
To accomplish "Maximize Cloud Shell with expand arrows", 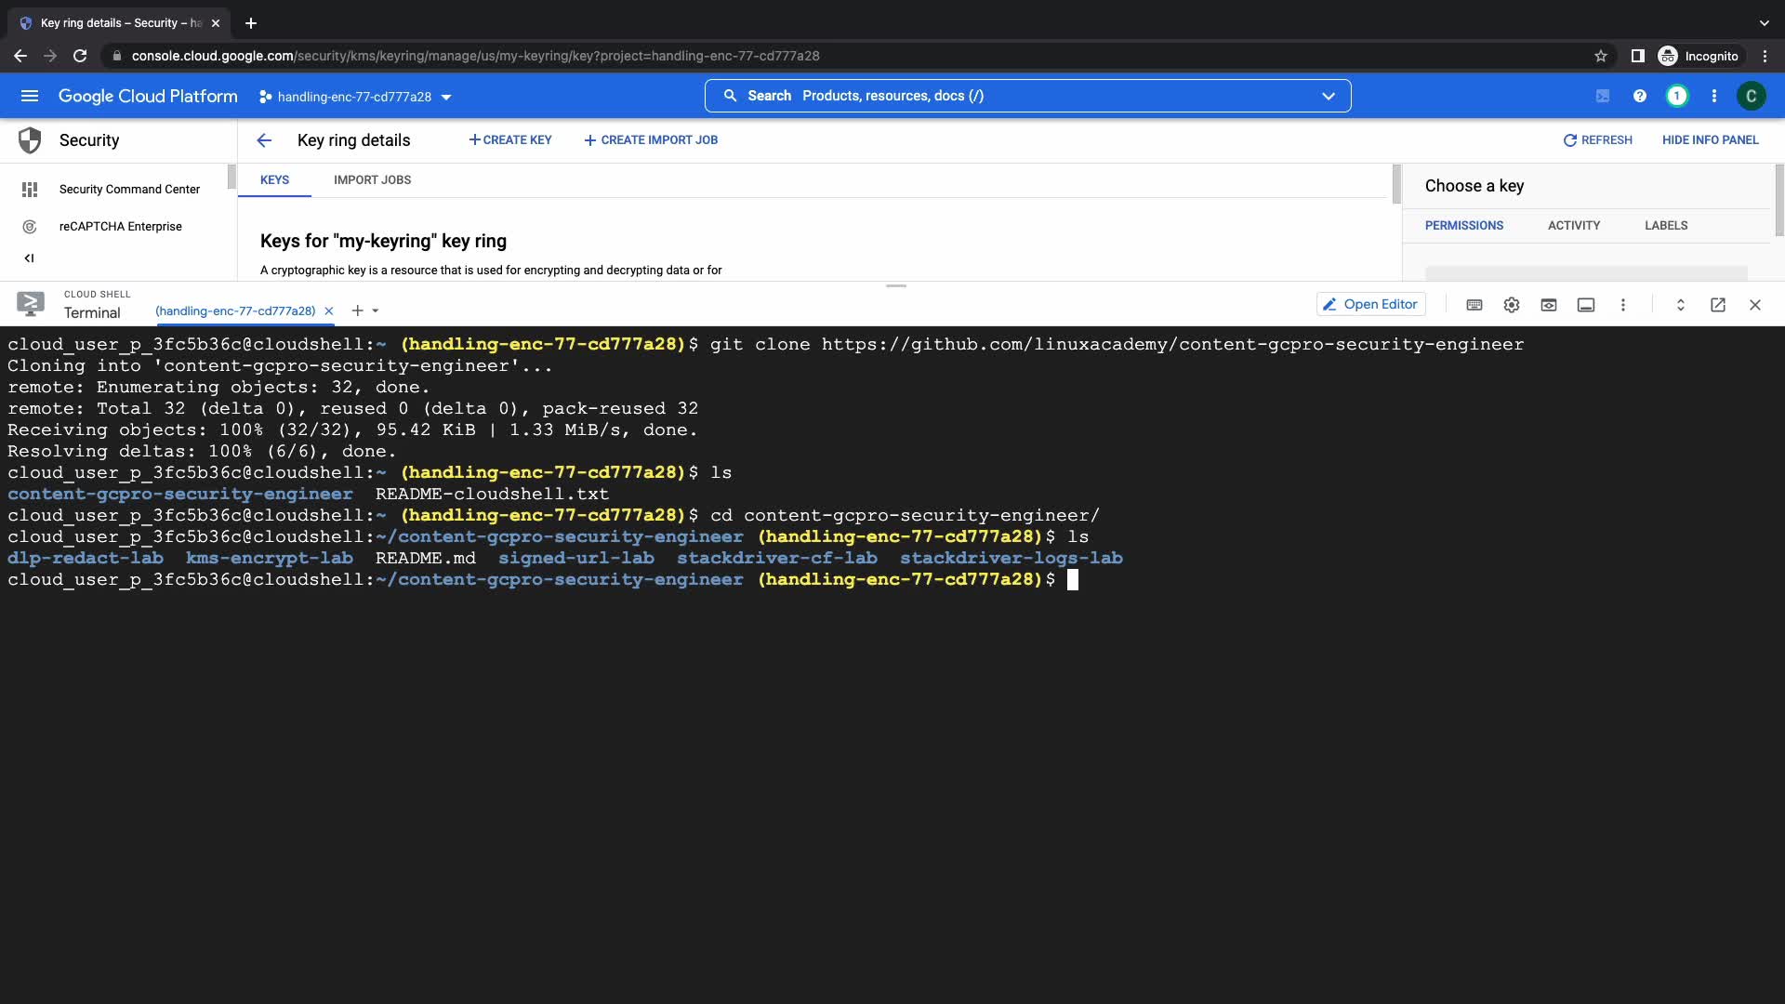I will click(x=1681, y=305).
